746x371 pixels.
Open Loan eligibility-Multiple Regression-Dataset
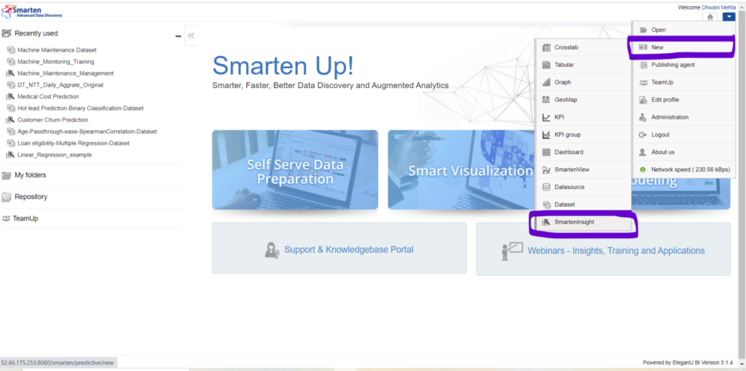[x=74, y=143]
